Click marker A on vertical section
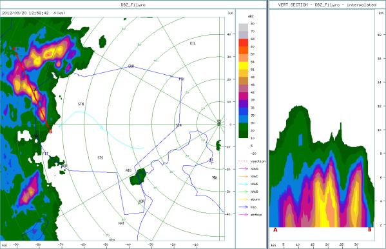Image resolution: width=386 pixels, height=249 pixels. [275, 230]
